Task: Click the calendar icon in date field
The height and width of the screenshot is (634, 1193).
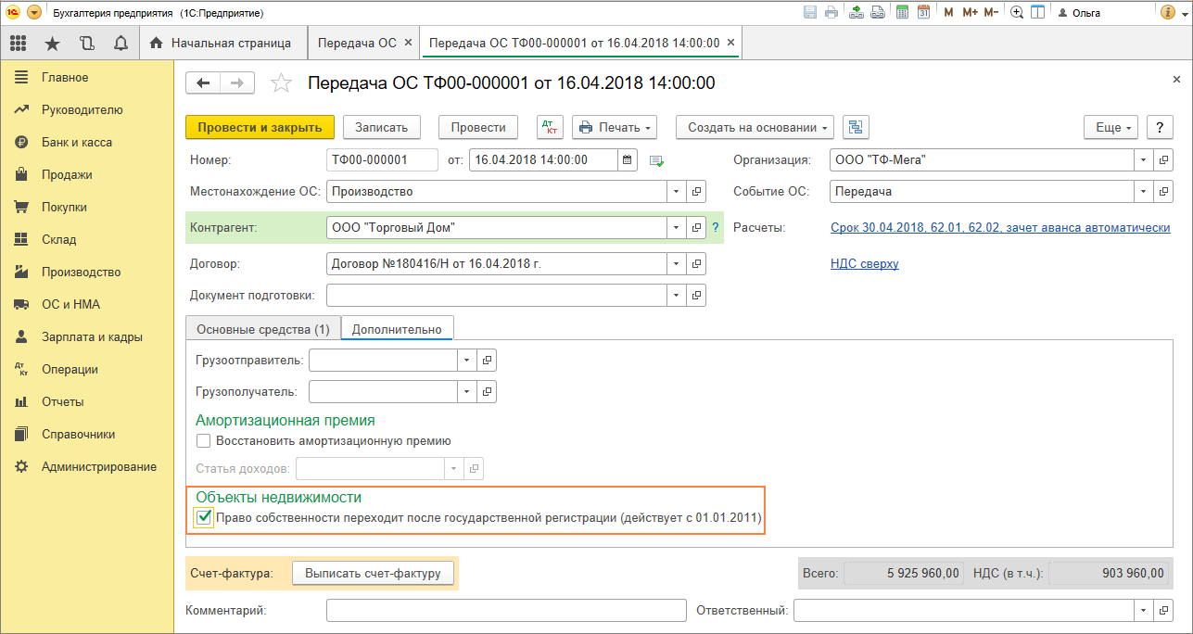Action: [x=628, y=160]
